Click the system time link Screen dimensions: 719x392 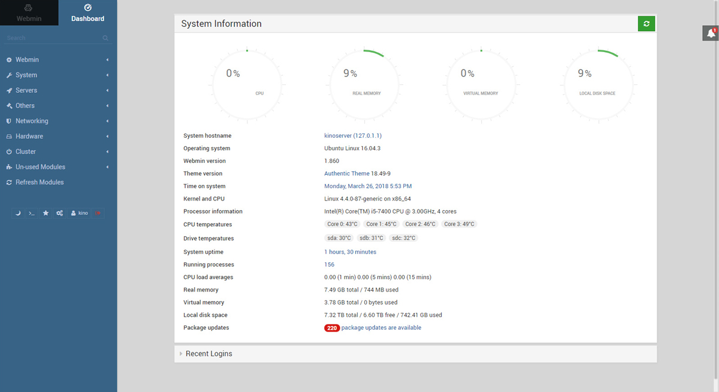coord(368,186)
